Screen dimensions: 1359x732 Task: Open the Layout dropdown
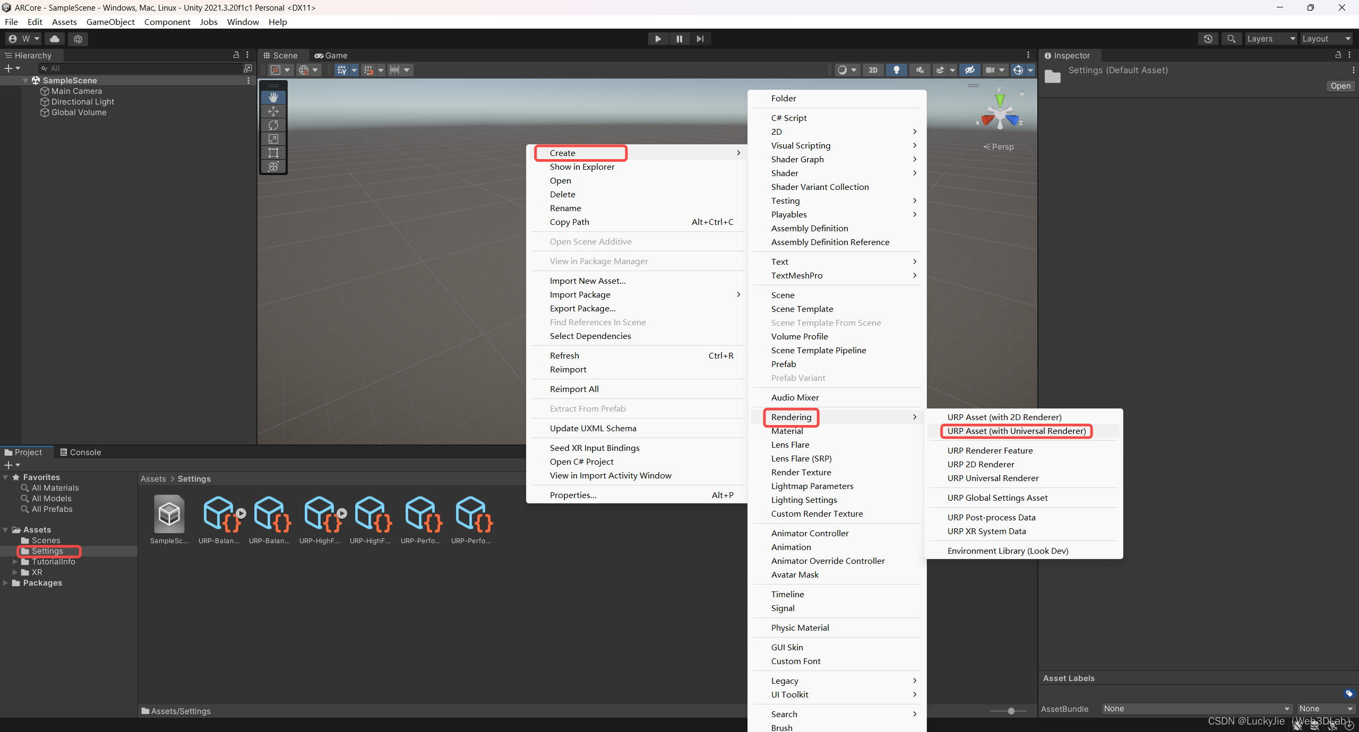click(x=1326, y=39)
